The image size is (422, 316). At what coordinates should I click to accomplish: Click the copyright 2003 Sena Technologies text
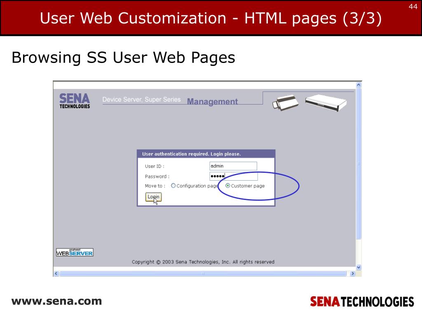(203, 262)
